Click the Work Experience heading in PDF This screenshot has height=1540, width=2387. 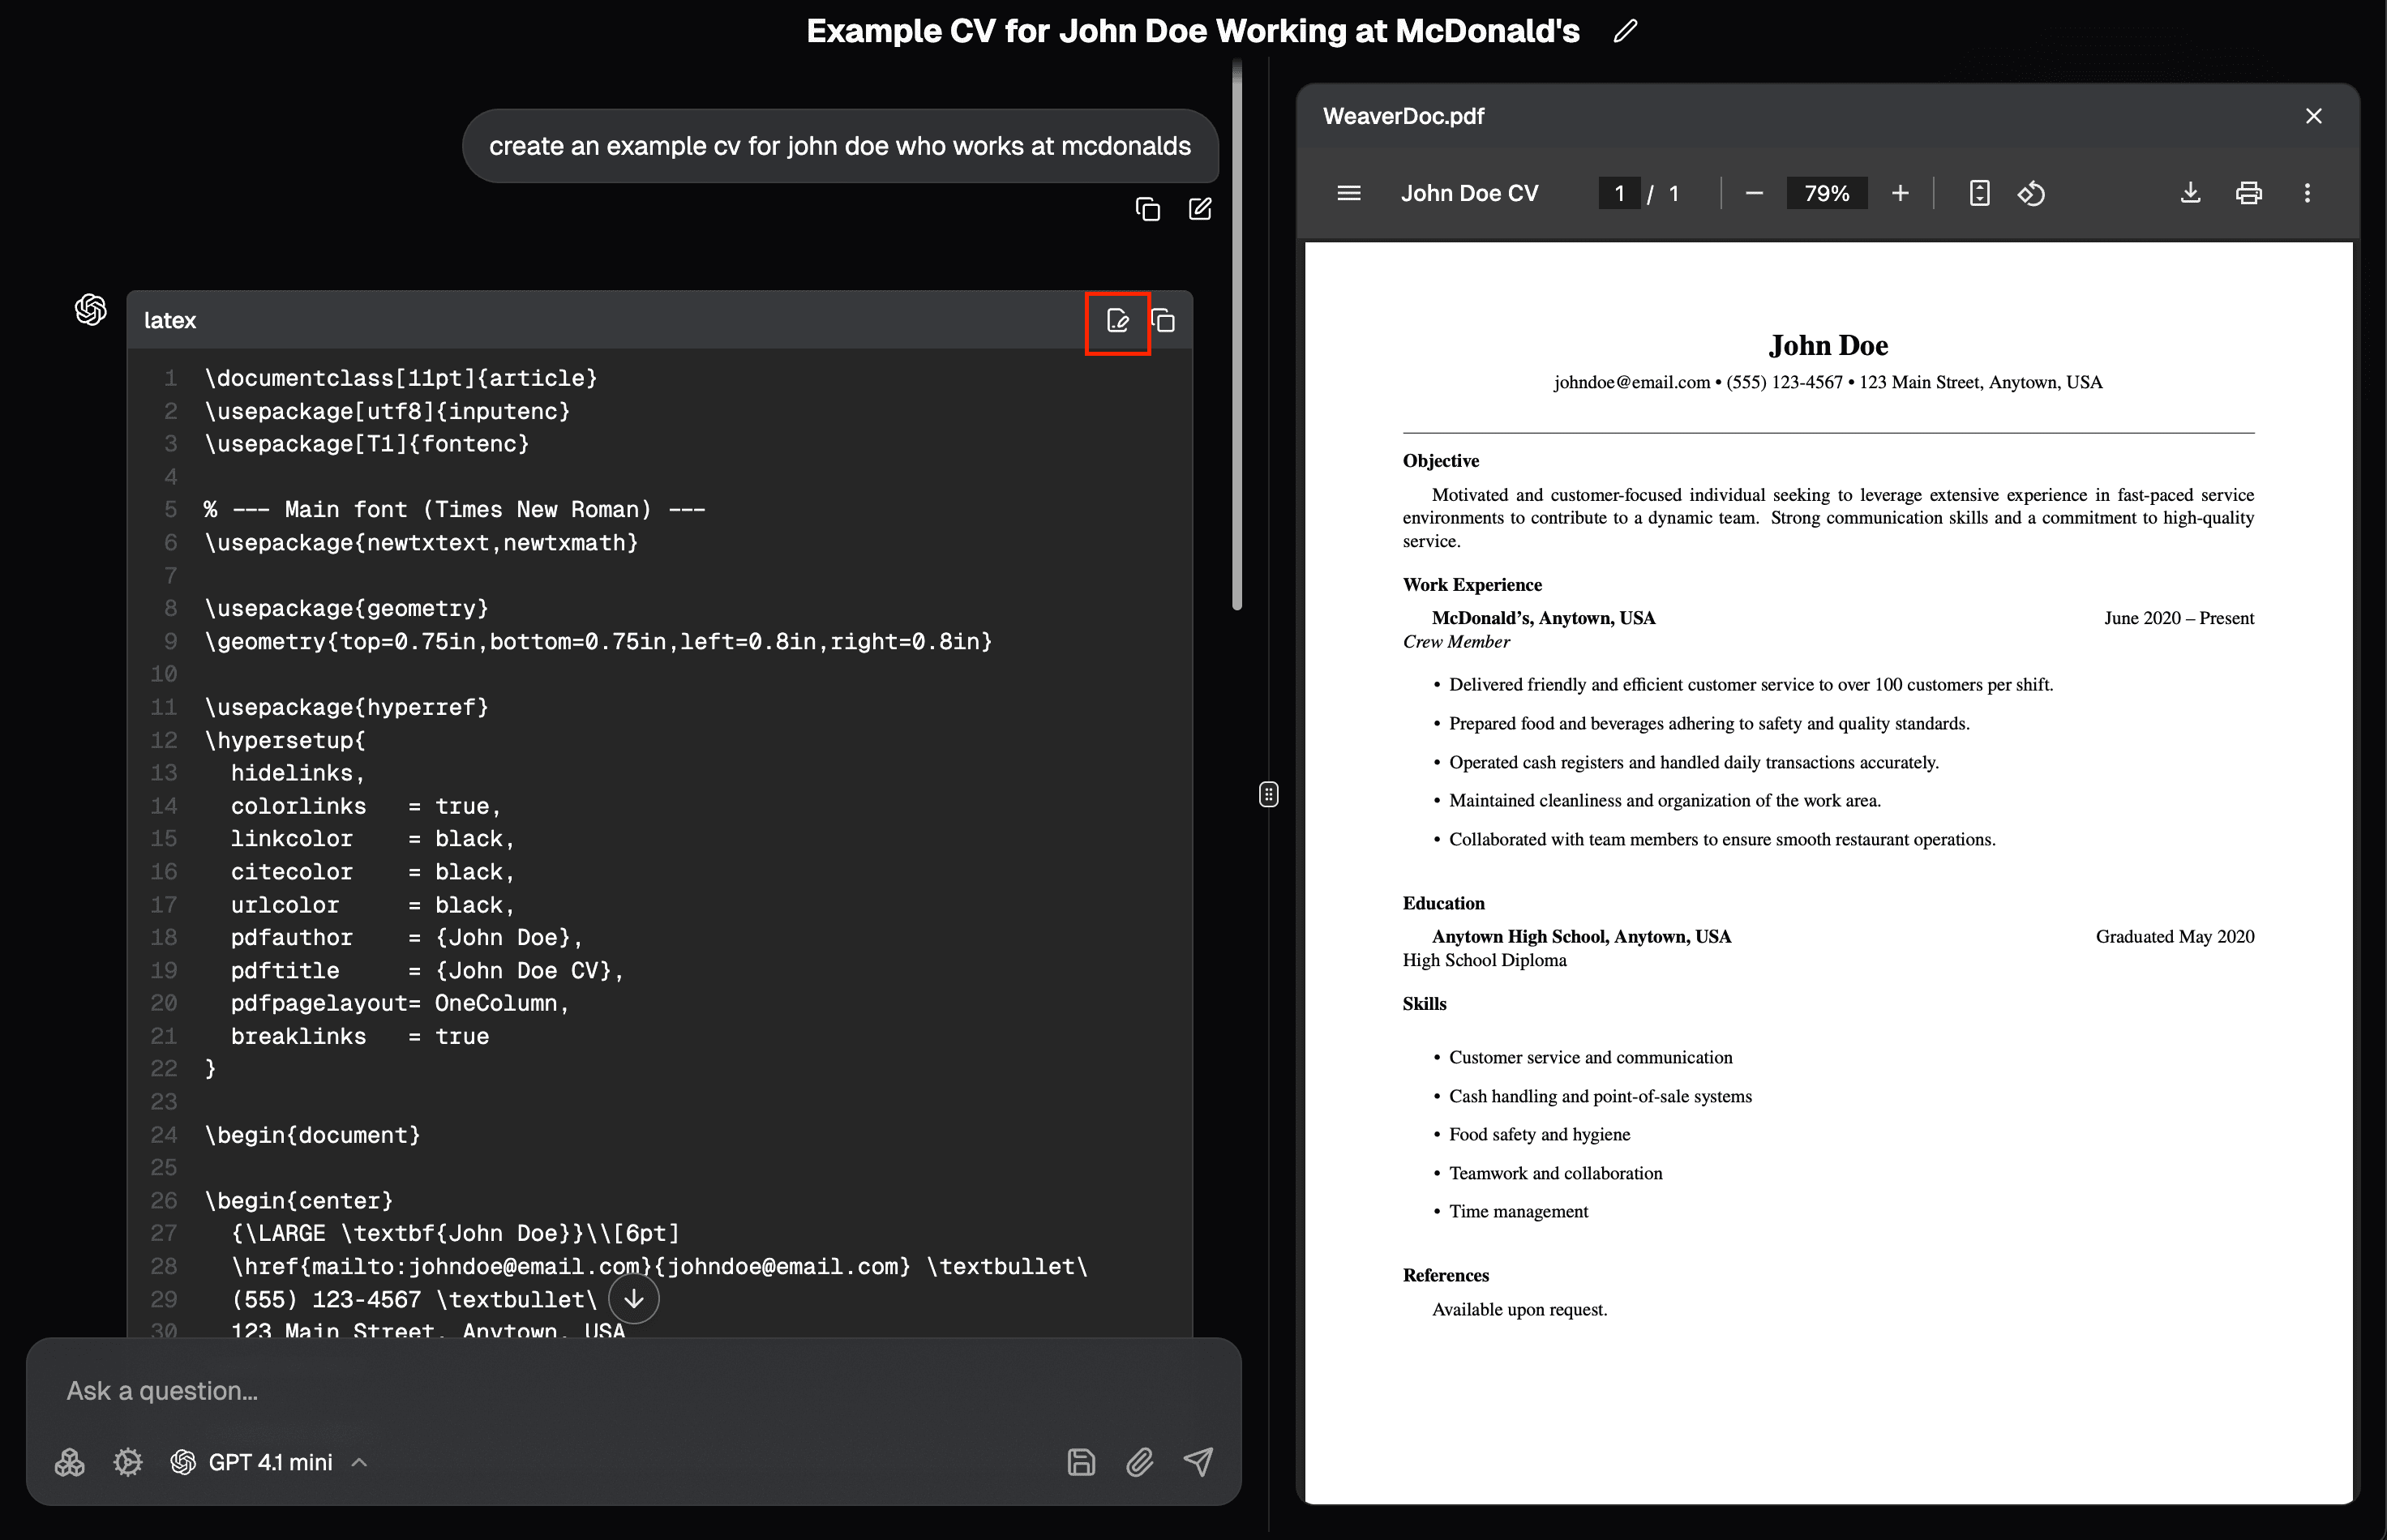(x=1472, y=585)
